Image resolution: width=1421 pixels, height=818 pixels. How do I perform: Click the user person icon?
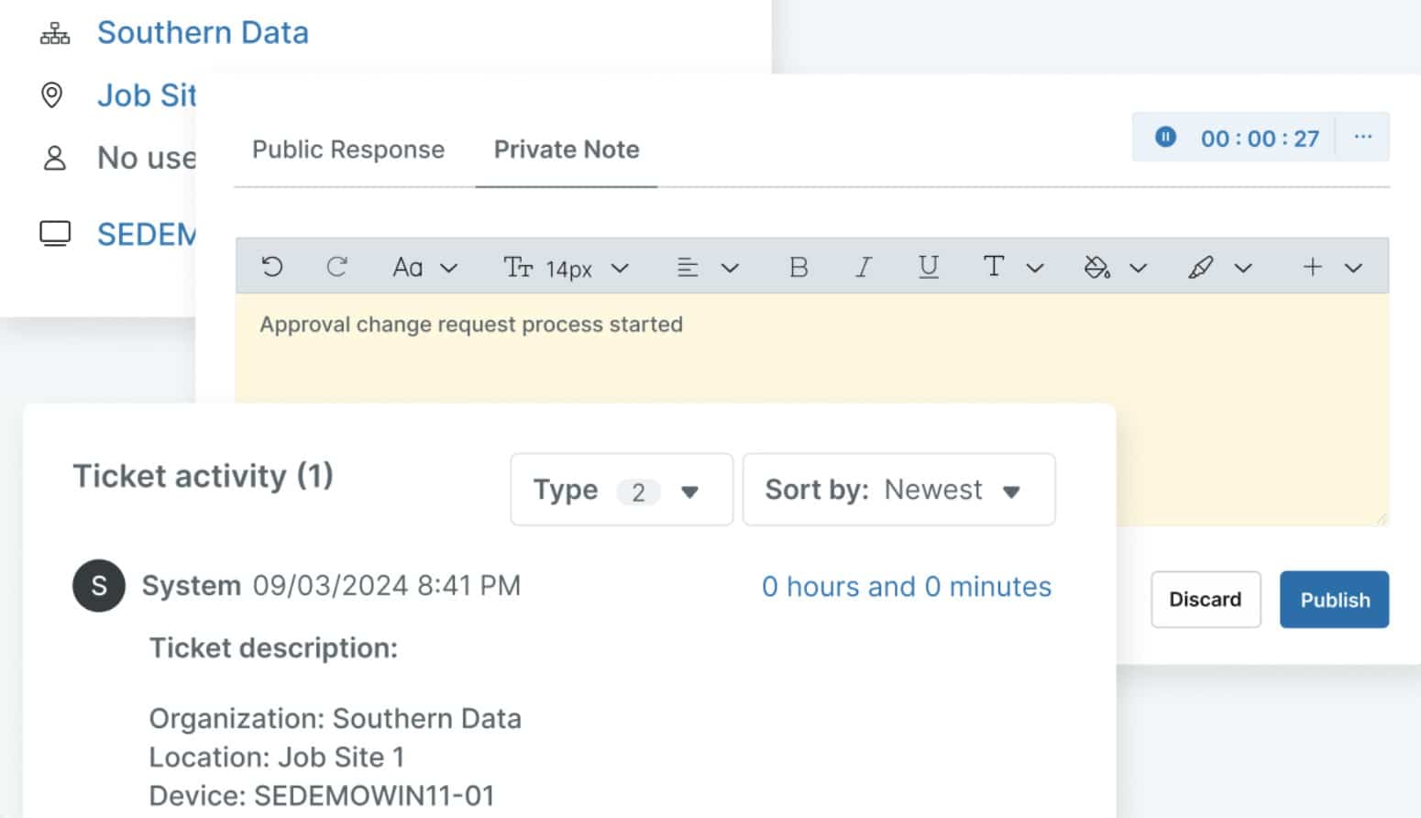click(x=55, y=158)
